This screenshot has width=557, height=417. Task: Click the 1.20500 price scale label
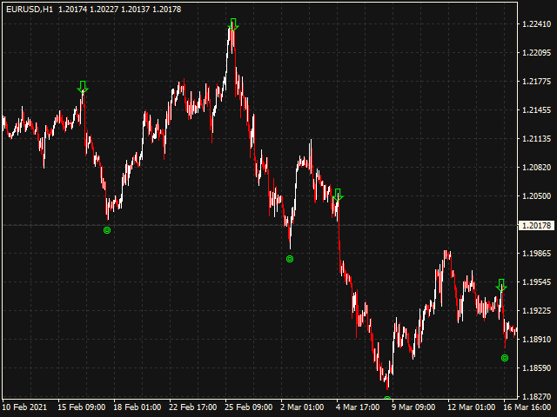coord(536,196)
